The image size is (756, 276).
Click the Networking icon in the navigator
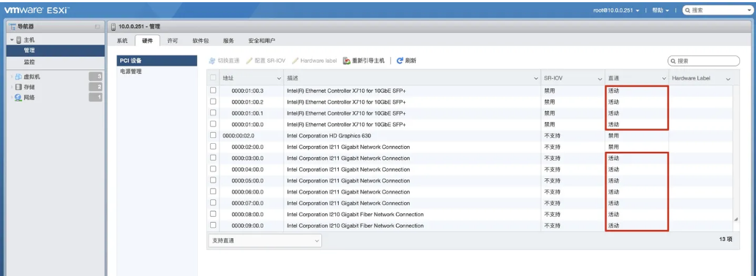[x=18, y=98]
